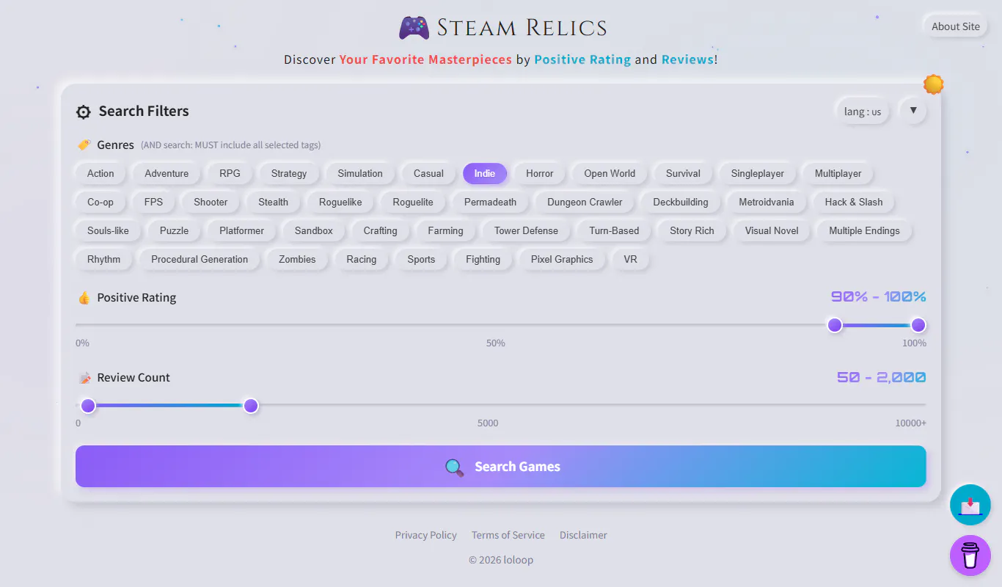Toggle the Casual genre tag
Viewport: 1002px width, 587px height.
click(428, 174)
